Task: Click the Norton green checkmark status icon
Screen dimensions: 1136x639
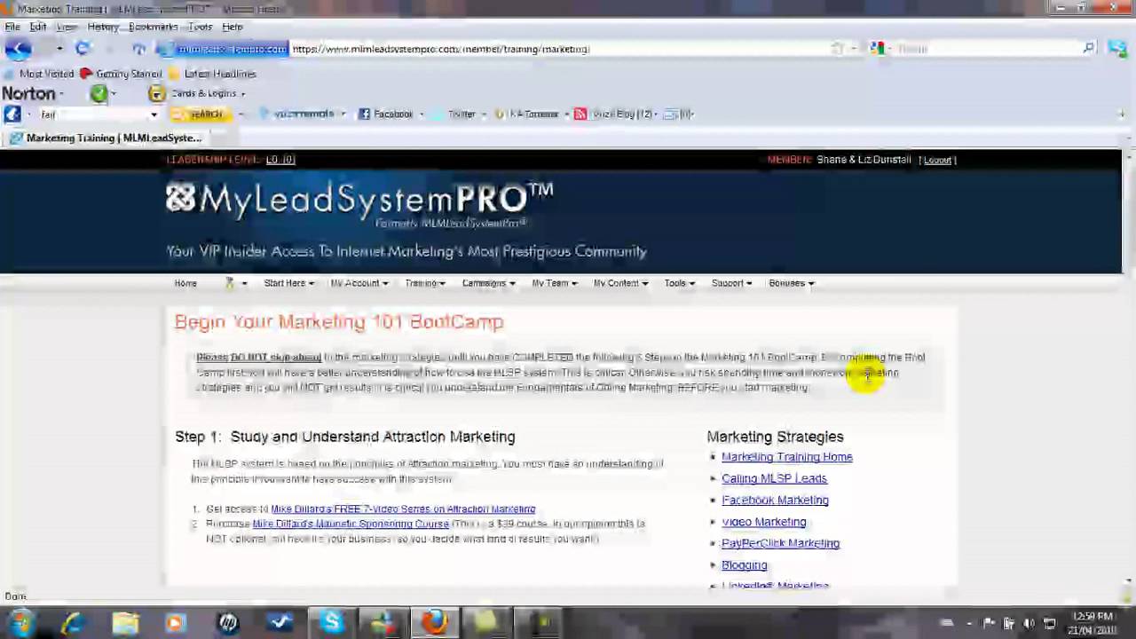Action: (99, 93)
